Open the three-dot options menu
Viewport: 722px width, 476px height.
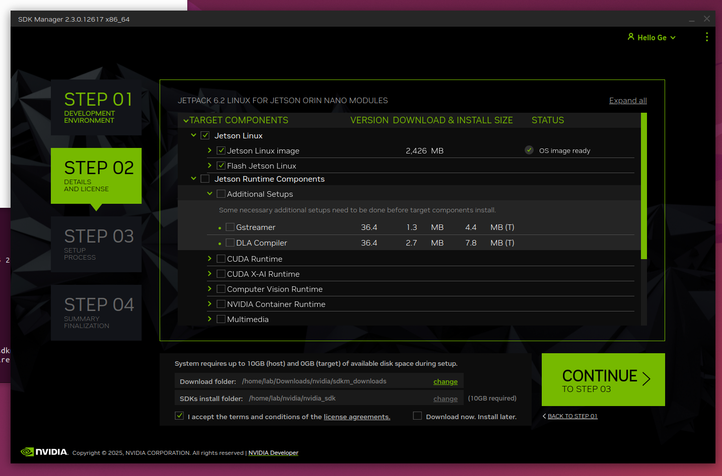[x=707, y=37]
